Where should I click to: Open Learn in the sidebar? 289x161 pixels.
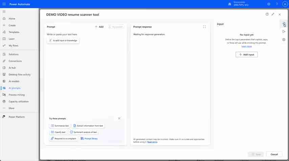12,39
